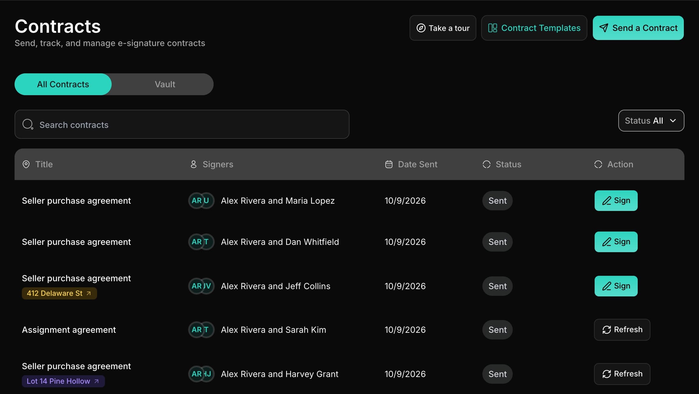Switch to the Vault tab
Screen dimensions: 699x394
tap(165, 84)
